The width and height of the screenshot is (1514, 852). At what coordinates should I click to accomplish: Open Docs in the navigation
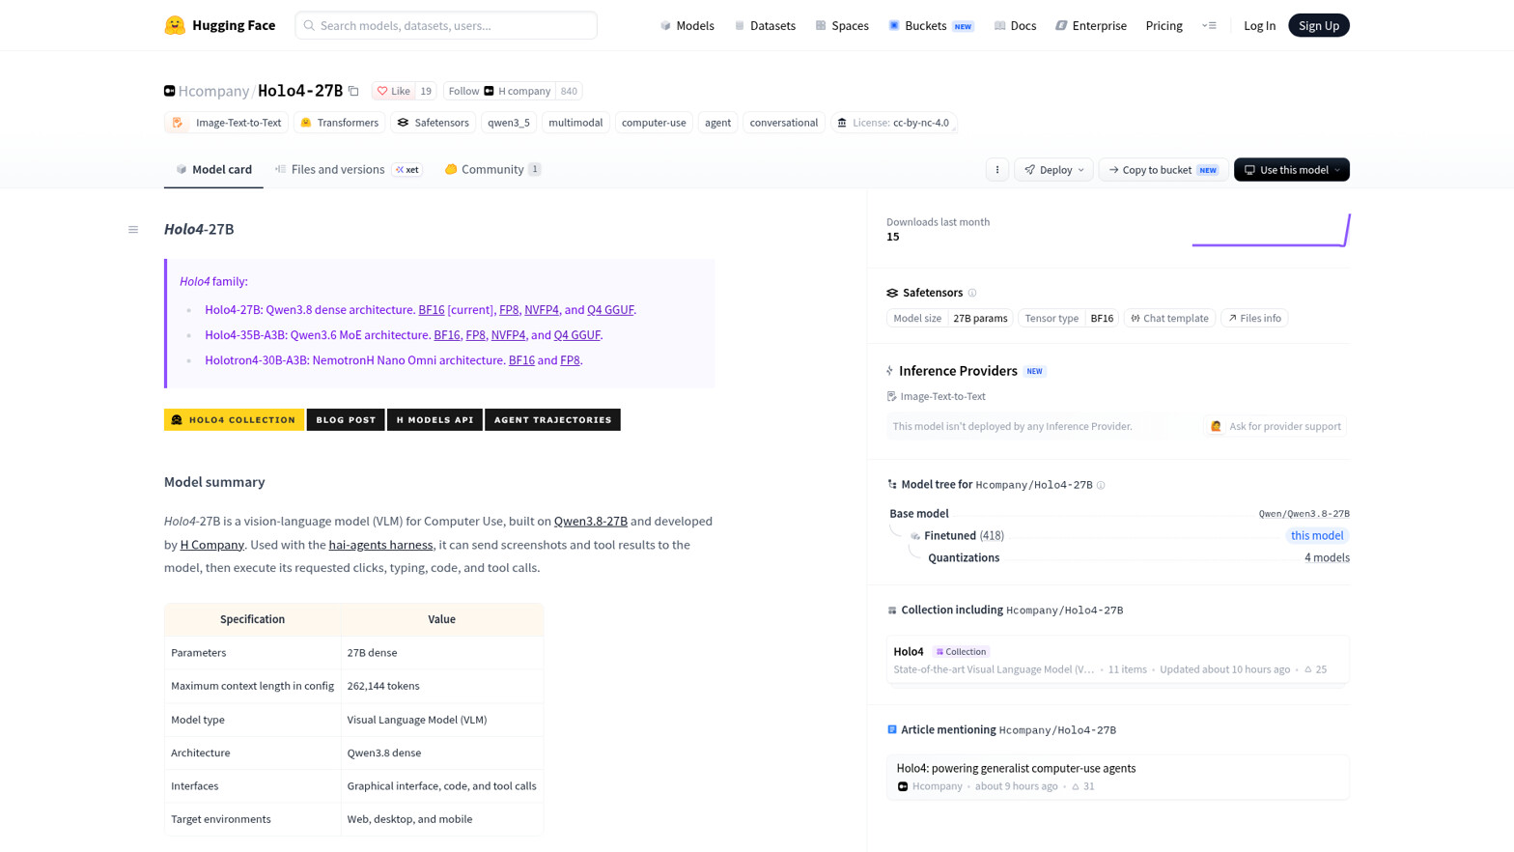pos(1015,25)
